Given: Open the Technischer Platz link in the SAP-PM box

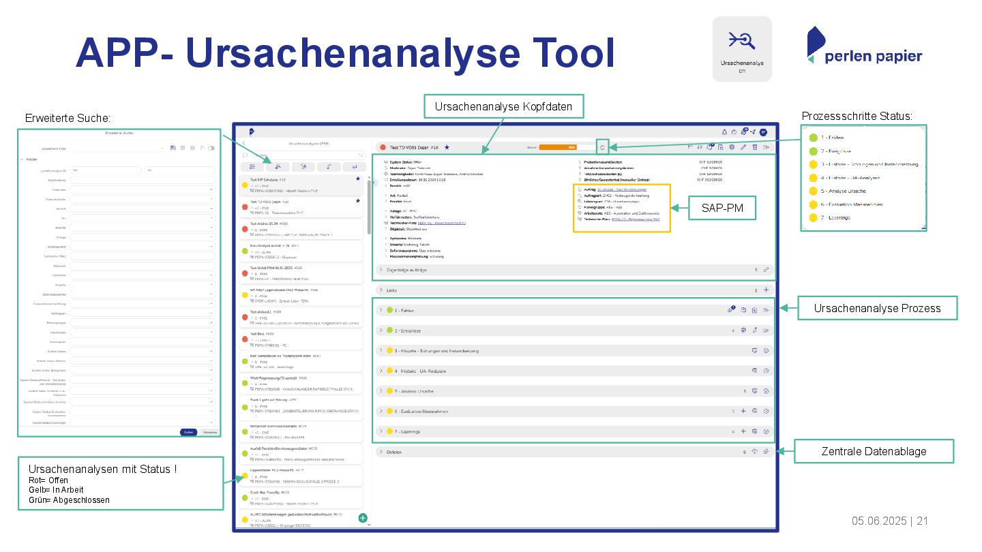Looking at the screenshot, I should pyautogui.click(x=636, y=219).
